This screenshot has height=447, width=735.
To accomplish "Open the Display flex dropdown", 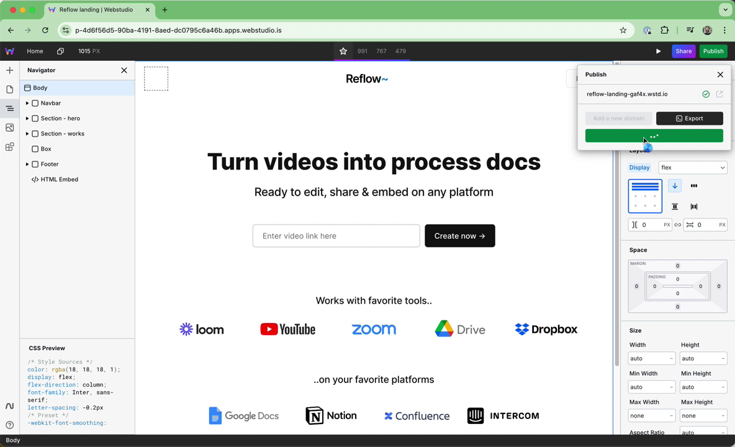I will [x=693, y=167].
